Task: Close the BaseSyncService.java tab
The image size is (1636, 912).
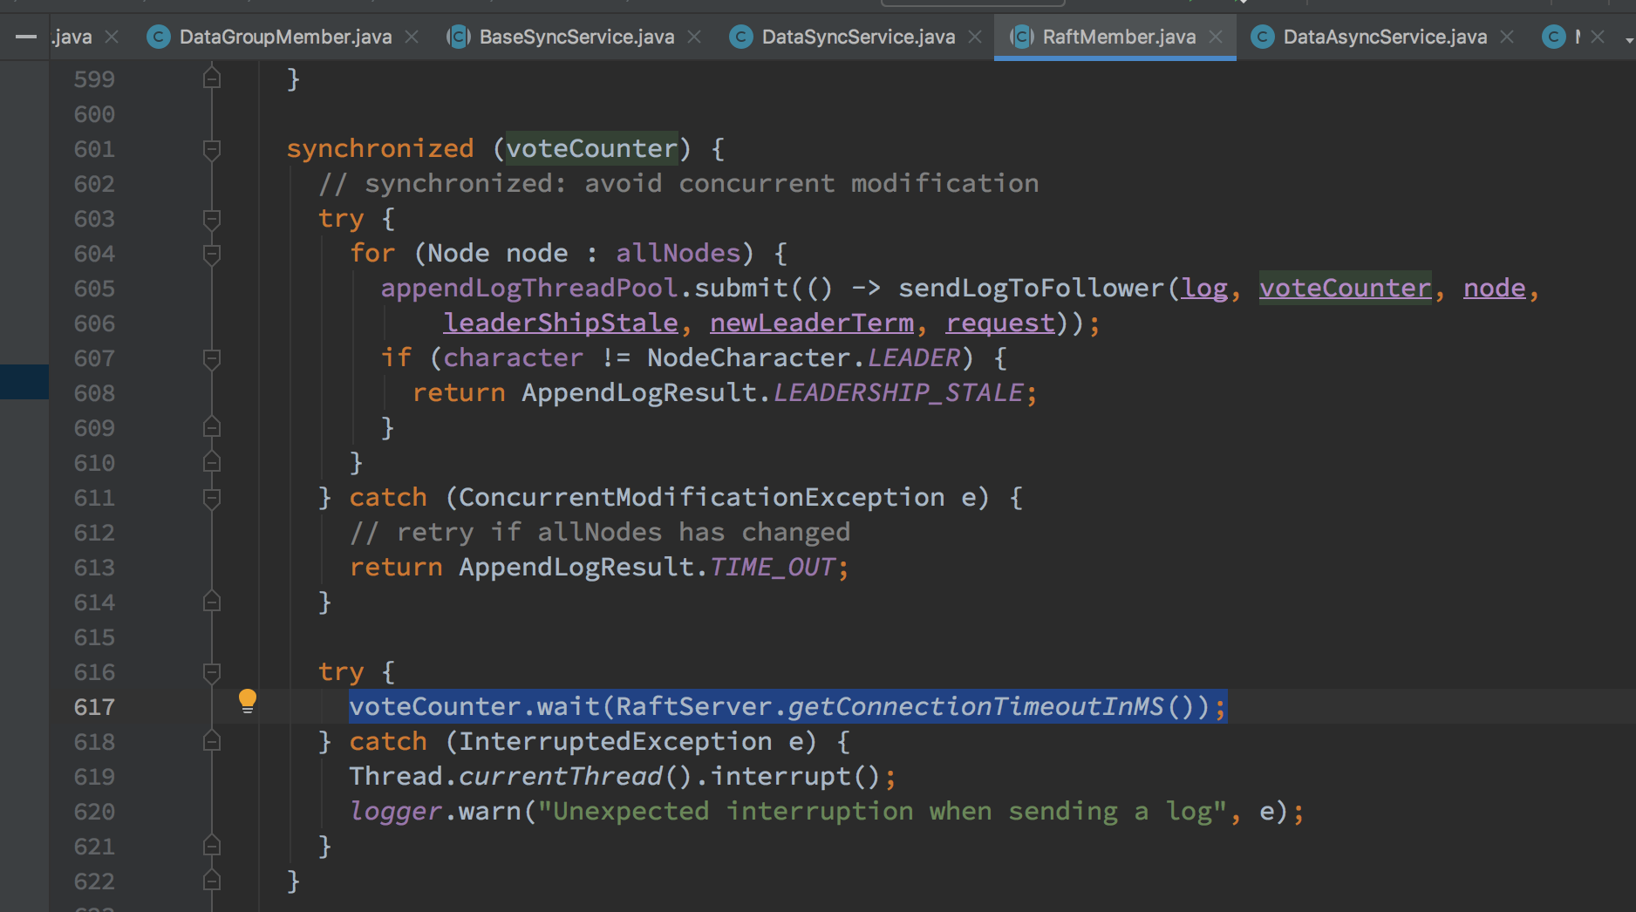Action: 694,37
